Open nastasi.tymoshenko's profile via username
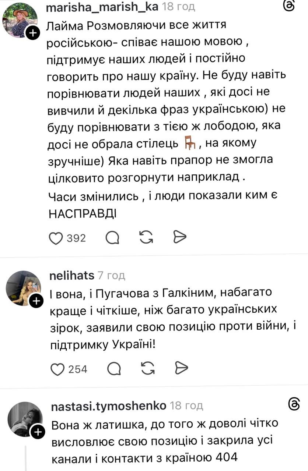The height and width of the screenshot is (471, 308). 109,406
